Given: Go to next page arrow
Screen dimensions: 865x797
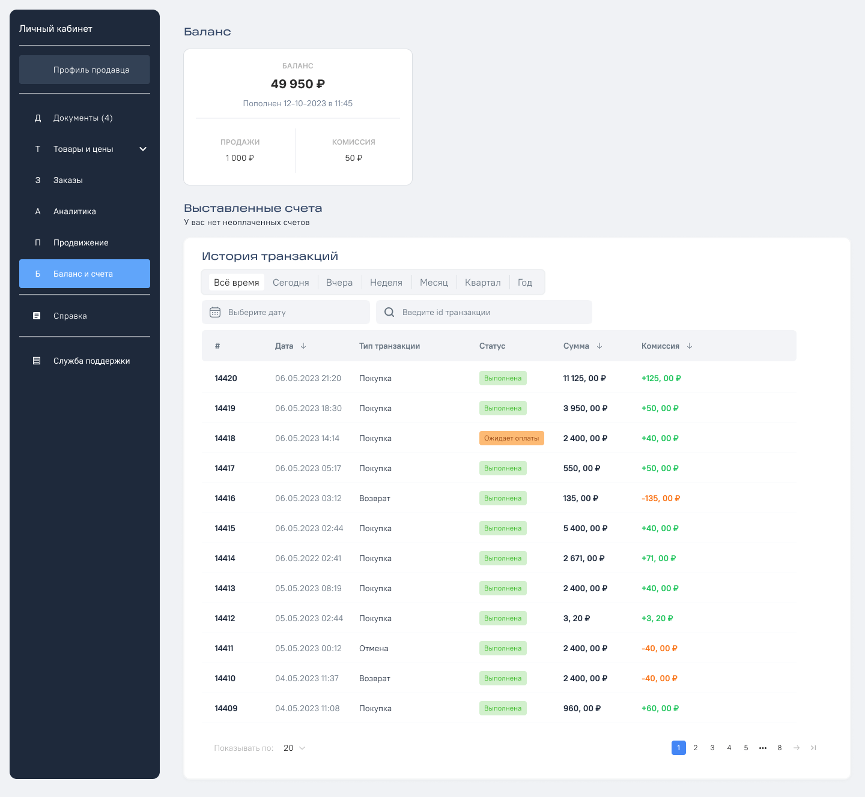Looking at the screenshot, I should click(797, 748).
